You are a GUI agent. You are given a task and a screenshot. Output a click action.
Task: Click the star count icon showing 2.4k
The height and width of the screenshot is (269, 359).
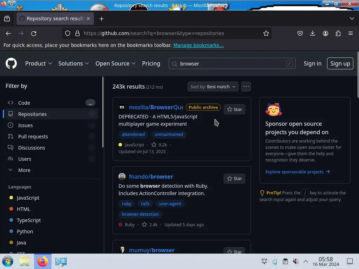144,225
